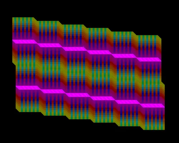Click the top-left striped block of the pattern
This screenshot has height=143, width=179.
coord(23,29)
